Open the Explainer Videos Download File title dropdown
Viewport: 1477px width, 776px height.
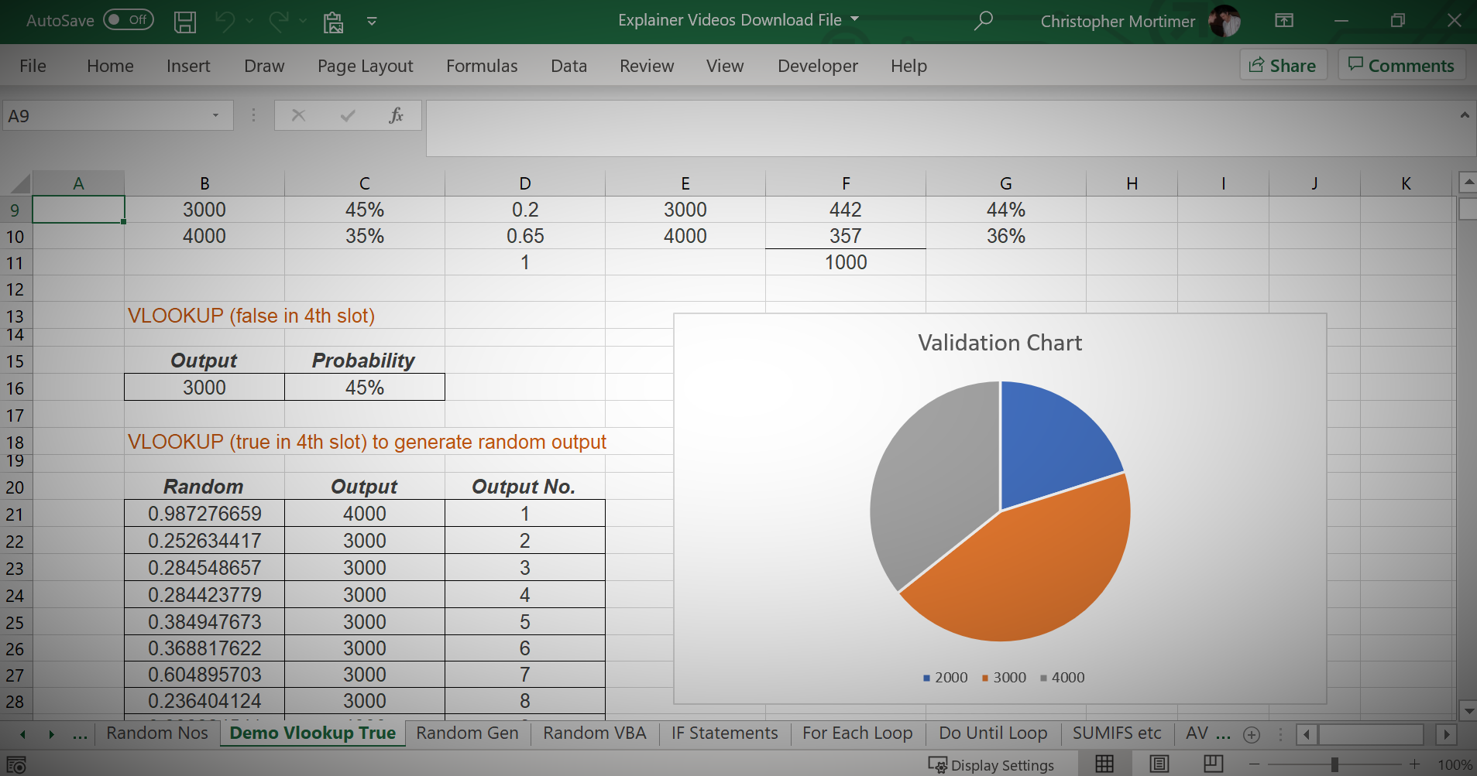tap(854, 20)
